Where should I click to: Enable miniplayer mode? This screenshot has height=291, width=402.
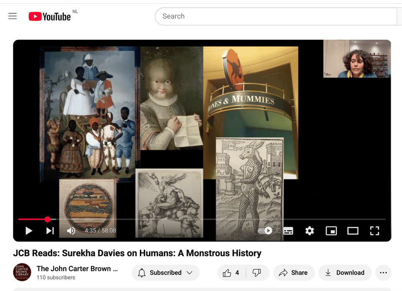331,231
